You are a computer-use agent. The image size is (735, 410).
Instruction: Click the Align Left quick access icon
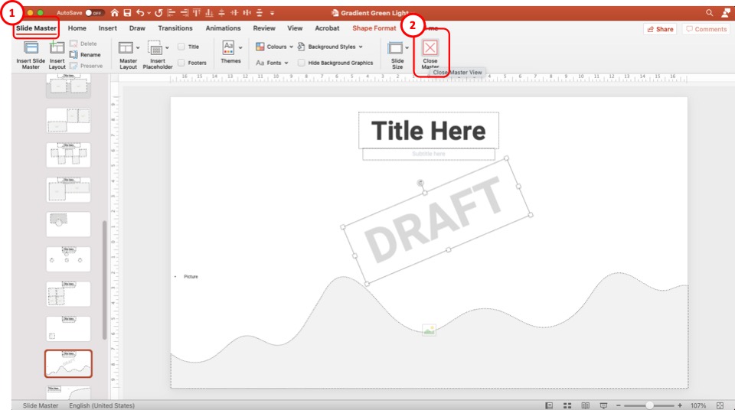171,13
